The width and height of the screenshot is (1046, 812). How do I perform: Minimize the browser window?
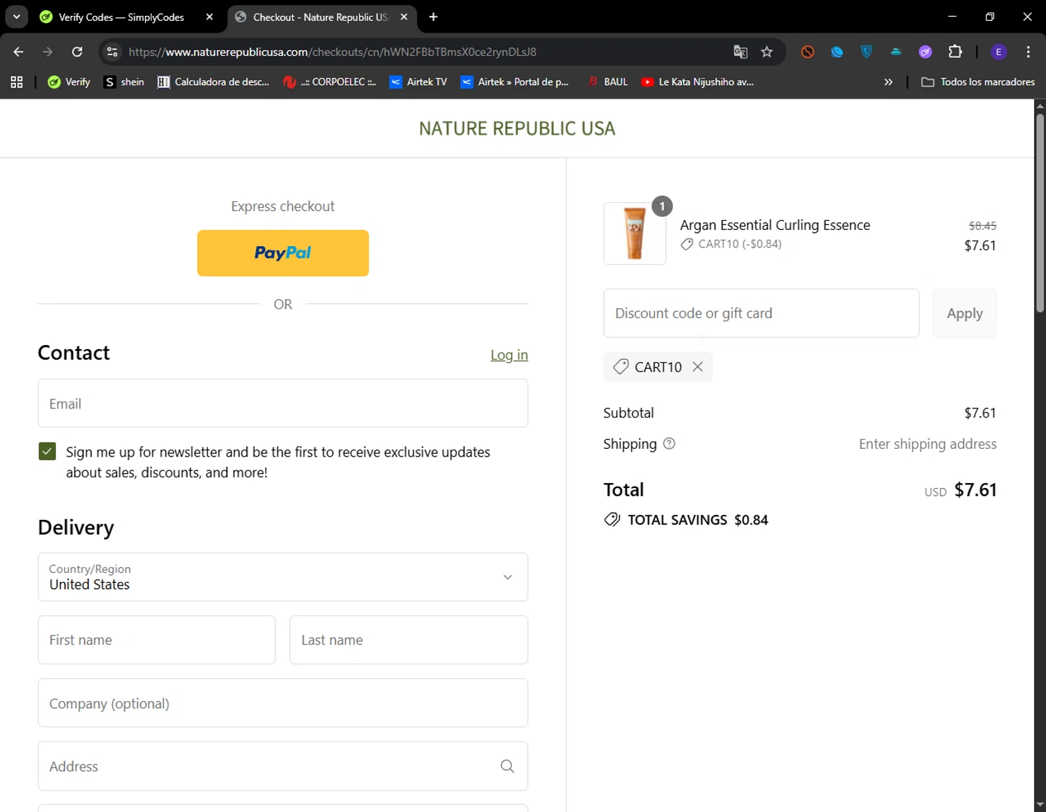click(953, 17)
